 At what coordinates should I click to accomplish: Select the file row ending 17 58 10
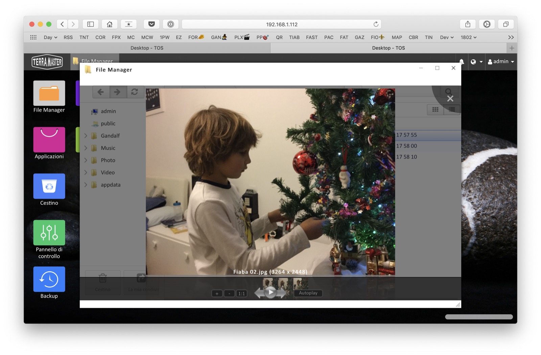(x=428, y=157)
